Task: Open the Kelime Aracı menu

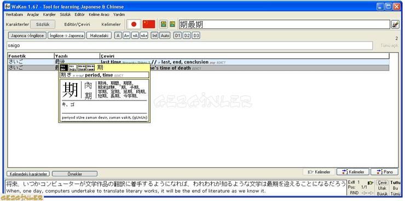Action: pyautogui.click(x=99, y=15)
